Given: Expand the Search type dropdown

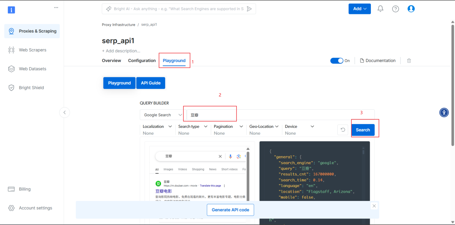Looking at the screenshot, I should pyautogui.click(x=192, y=126).
